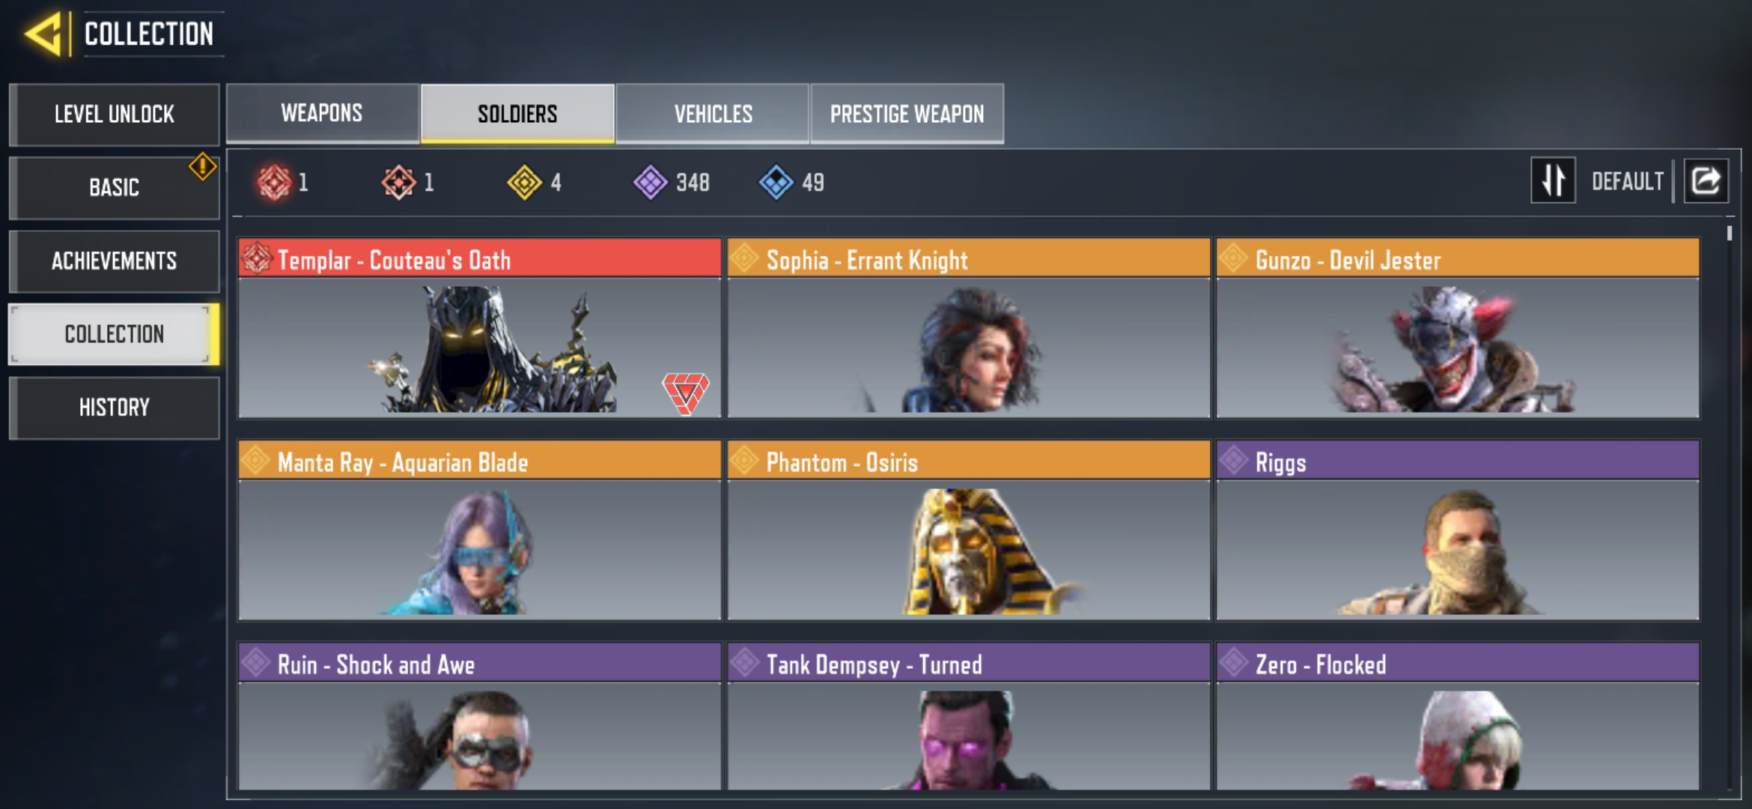The image size is (1752, 809).
Task: Filter by the yellow rarity icon showing 4
Action: pos(524,182)
